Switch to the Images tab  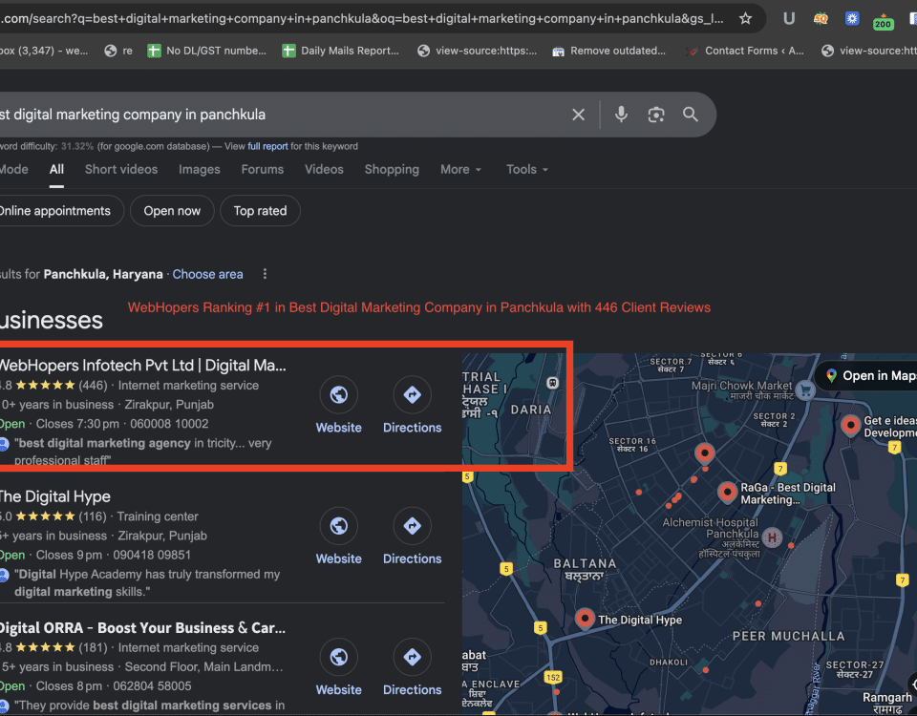coord(199,169)
